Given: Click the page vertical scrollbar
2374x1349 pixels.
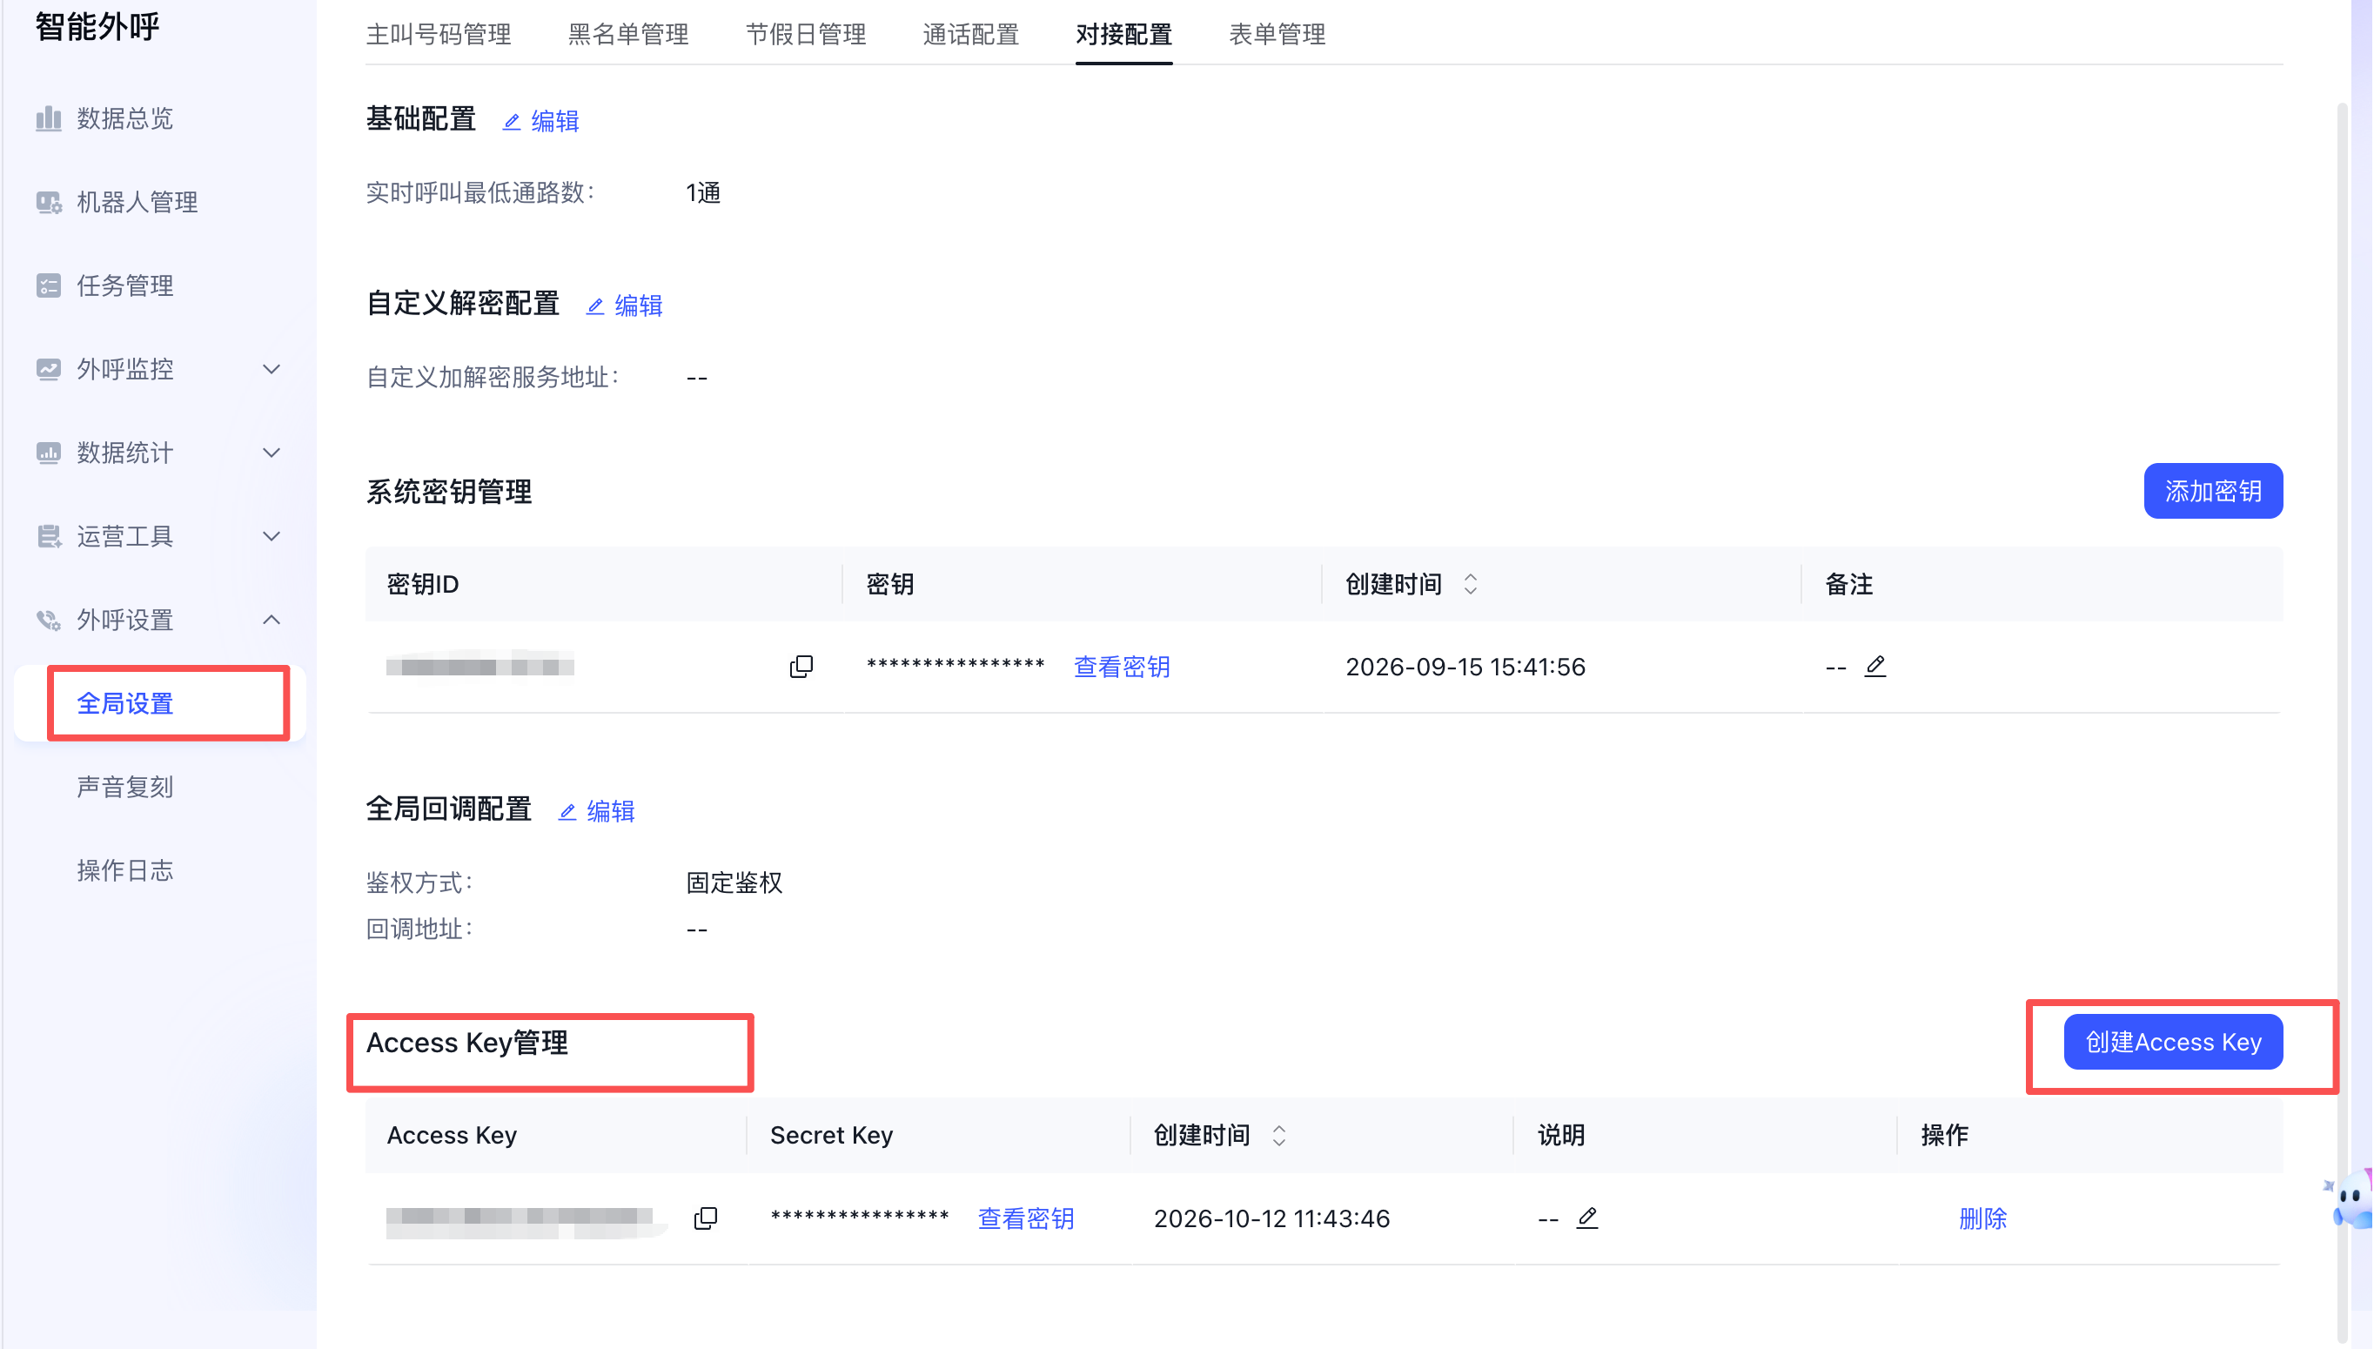Looking at the screenshot, I should pyautogui.click(x=2342, y=722).
